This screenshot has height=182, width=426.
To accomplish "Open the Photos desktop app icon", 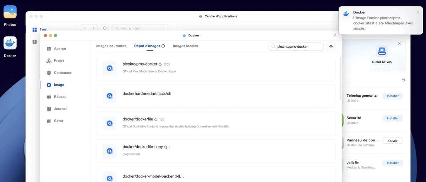I will [x=10, y=12].
